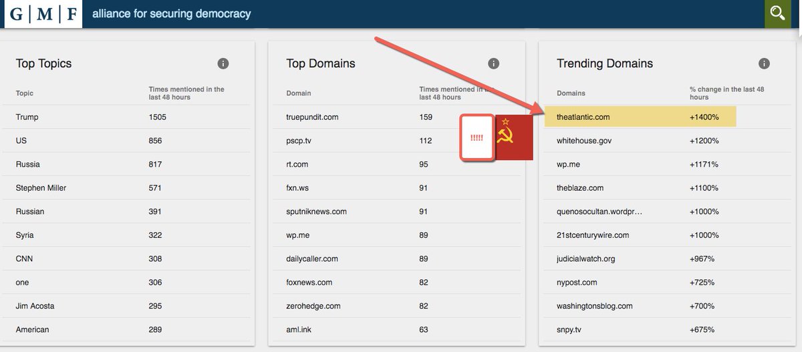This screenshot has width=802, height=352.
Task: Click nypost.com trending domain
Action: pos(577,283)
